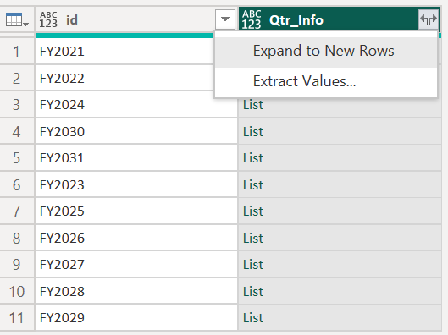Select the FY2023 cell
Image resolution: width=448 pixels, height=335 pixels.
point(136,185)
